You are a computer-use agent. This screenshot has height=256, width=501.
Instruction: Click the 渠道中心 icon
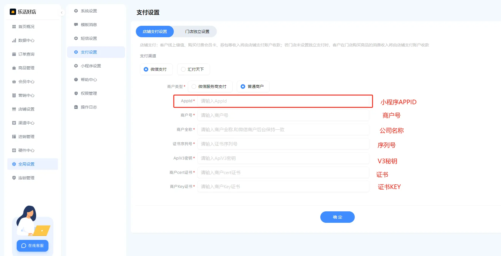[14, 123]
